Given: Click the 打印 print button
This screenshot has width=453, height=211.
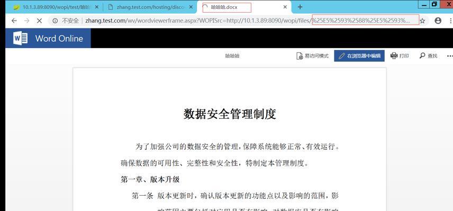Looking at the screenshot, I should [400, 56].
